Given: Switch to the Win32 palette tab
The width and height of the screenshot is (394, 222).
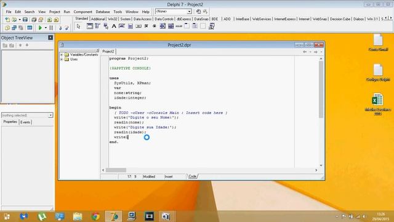Looking at the screenshot, I should (112, 19).
